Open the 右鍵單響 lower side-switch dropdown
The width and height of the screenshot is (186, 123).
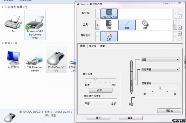[160, 69]
